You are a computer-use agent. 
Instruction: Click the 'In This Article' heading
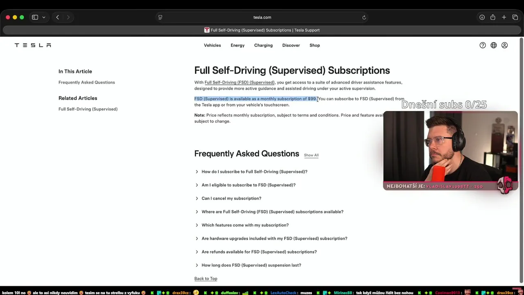(x=75, y=71)
